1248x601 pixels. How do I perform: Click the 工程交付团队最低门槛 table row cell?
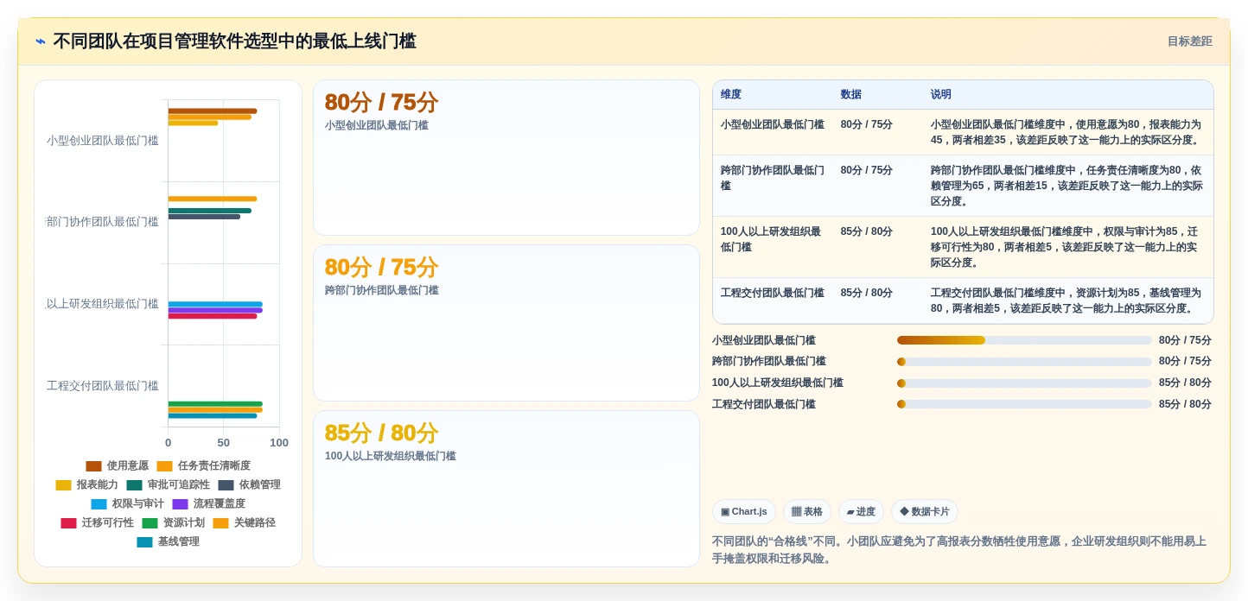point(772,300)
